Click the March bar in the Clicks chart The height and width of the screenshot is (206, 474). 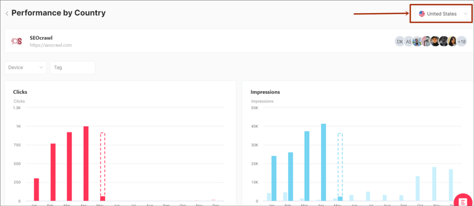pos(69,166)
